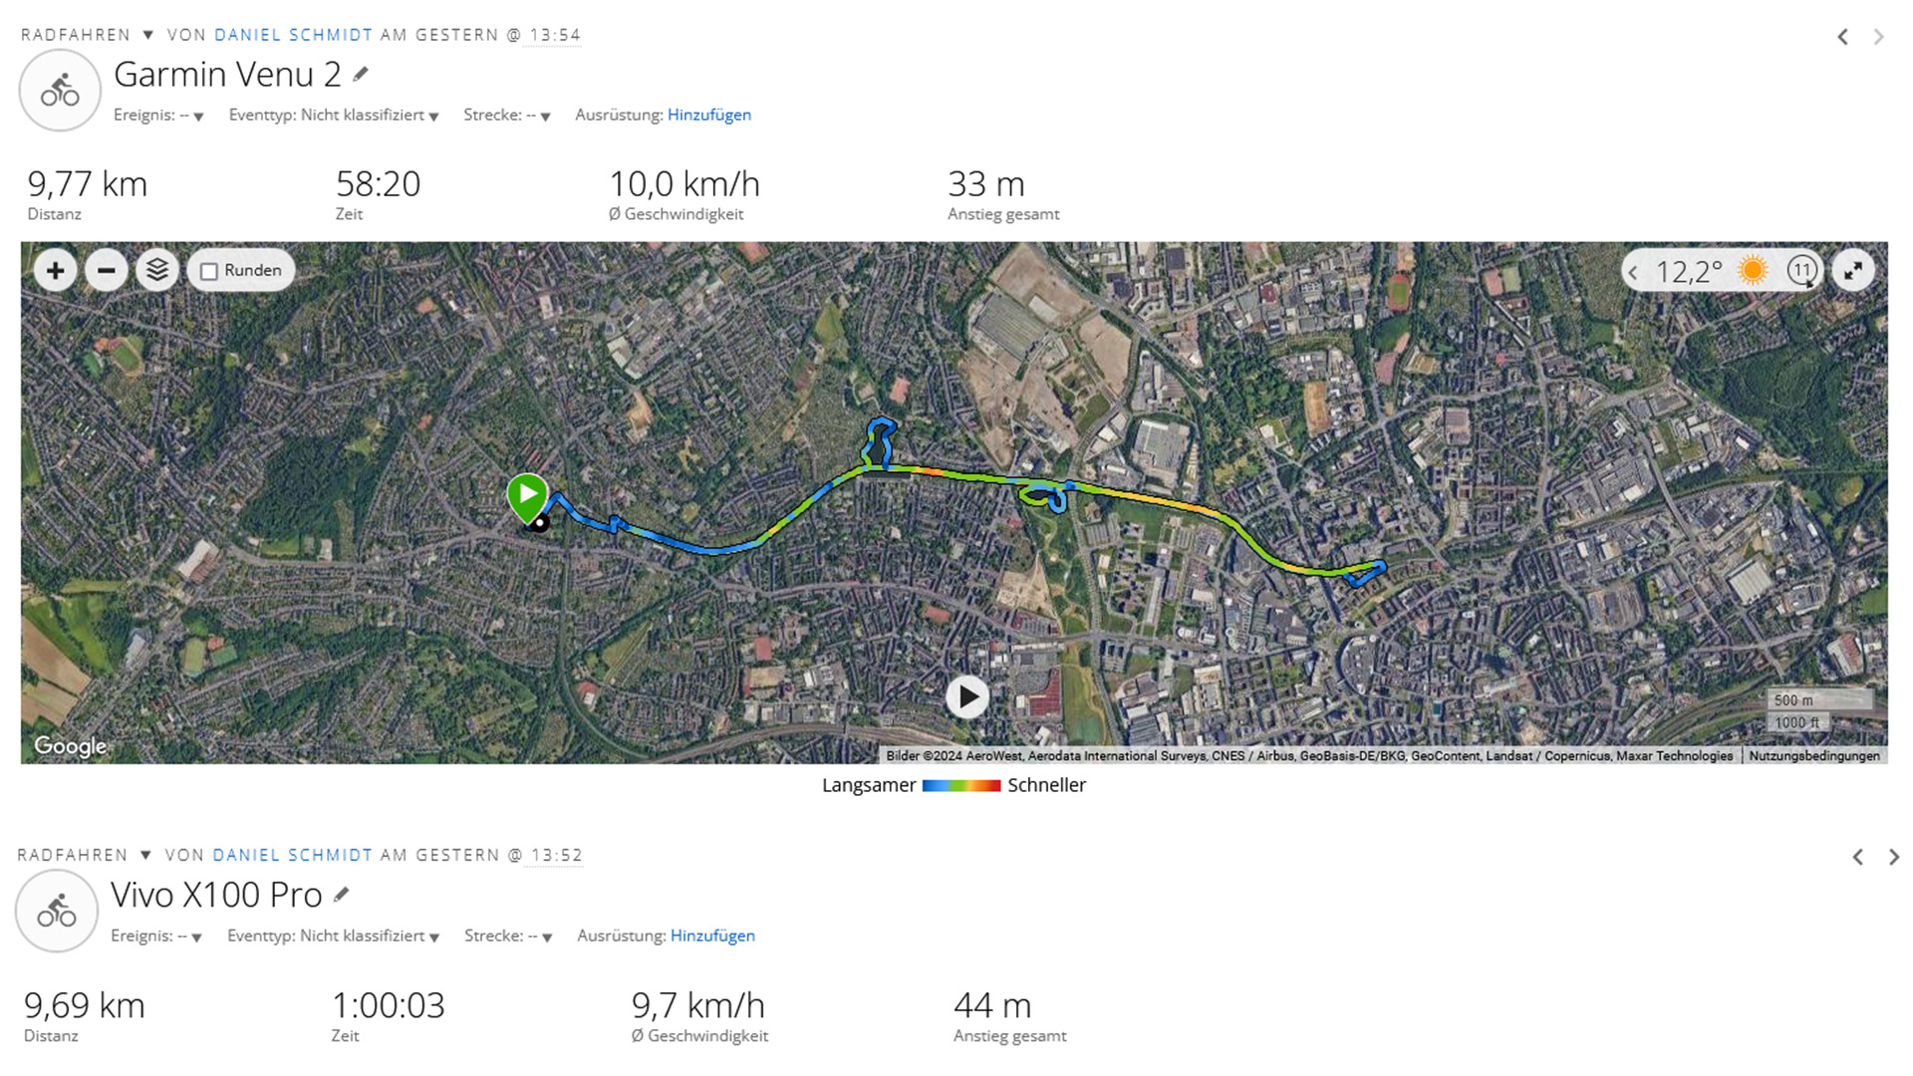
Task: Click the sun weather icon
Action: click(x=1752, y=271)
